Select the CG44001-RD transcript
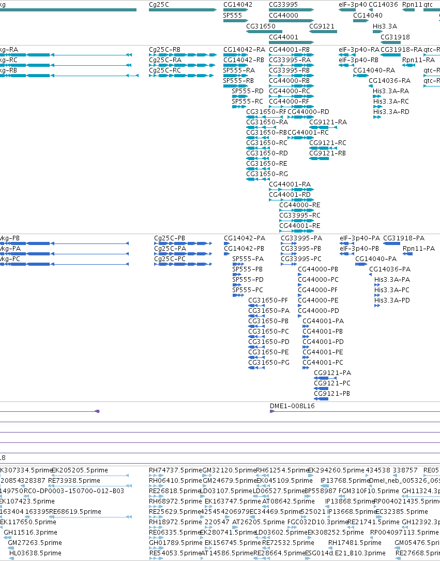The image size is (440, 561). 292,200
